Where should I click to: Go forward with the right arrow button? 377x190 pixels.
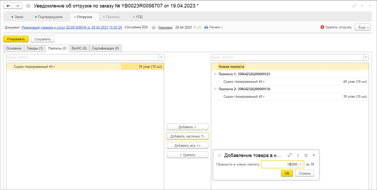coord(17,6)
